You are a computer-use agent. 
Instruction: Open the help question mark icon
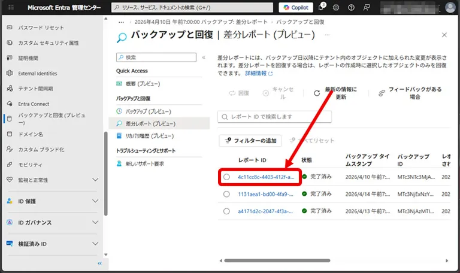tap(351, 8)
